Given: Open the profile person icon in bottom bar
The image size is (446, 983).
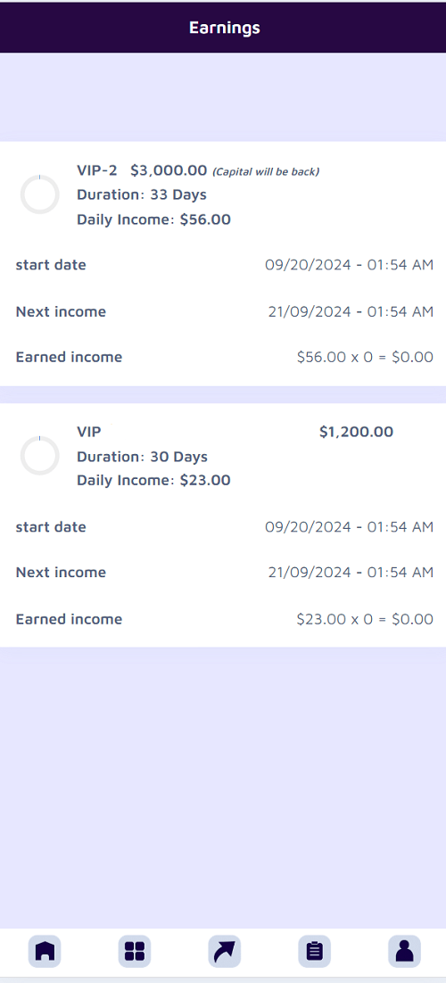Looking at the screenshot, I should pos(404,951).
